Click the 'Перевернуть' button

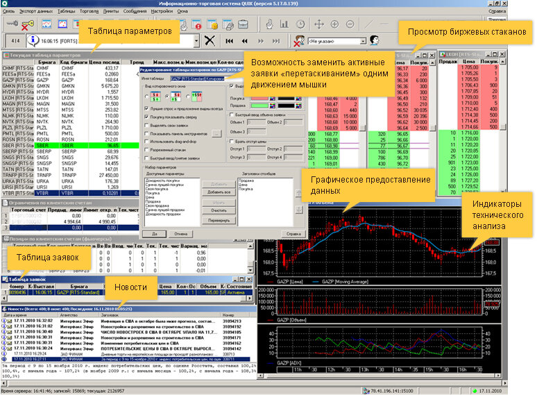219,221
